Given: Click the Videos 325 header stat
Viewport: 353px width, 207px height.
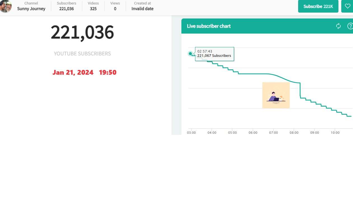Looking at the screenshot, I should click(x=93, y=6).
